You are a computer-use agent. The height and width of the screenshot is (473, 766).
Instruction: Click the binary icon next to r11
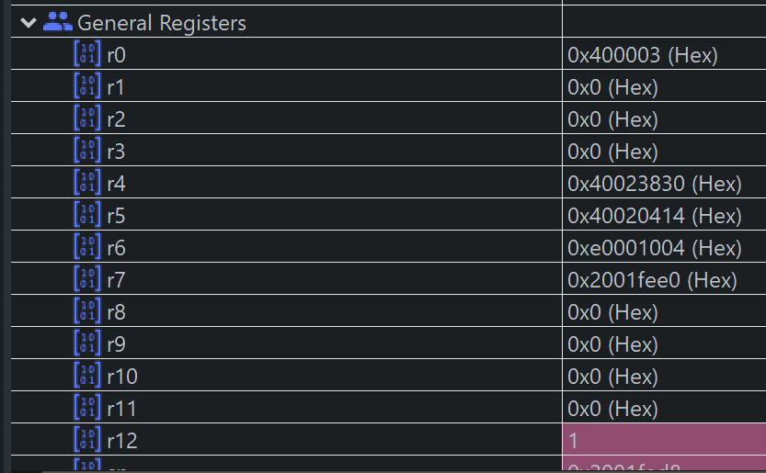[87, 407]
